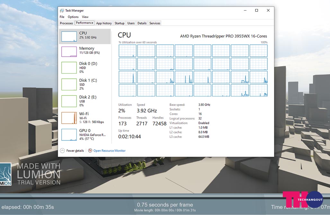
Task: Click the Task Manager title bar icon
Action: pyautogui.click(x=62, y=11)
